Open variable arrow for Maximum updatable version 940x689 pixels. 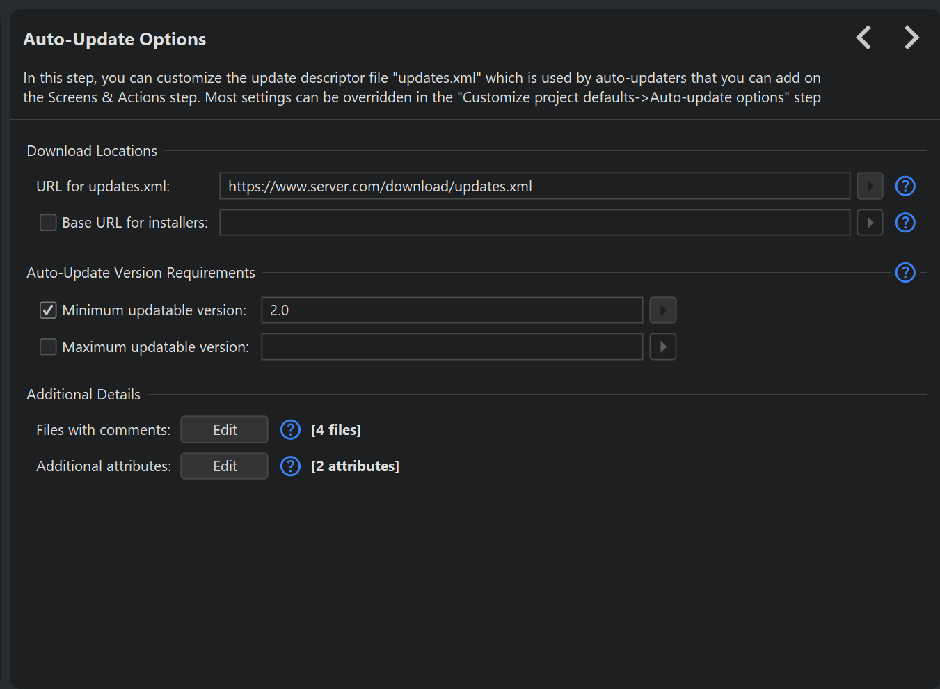tap(662, 347)
